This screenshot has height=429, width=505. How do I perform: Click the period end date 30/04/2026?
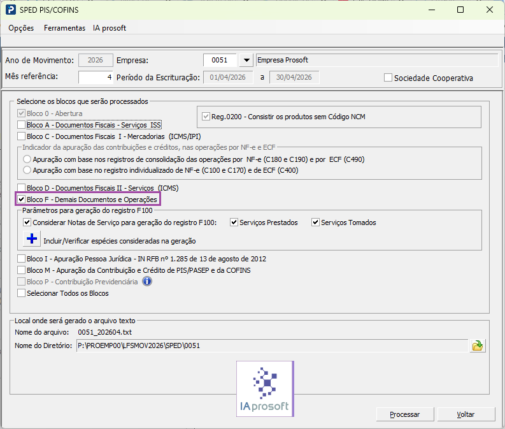294,77
